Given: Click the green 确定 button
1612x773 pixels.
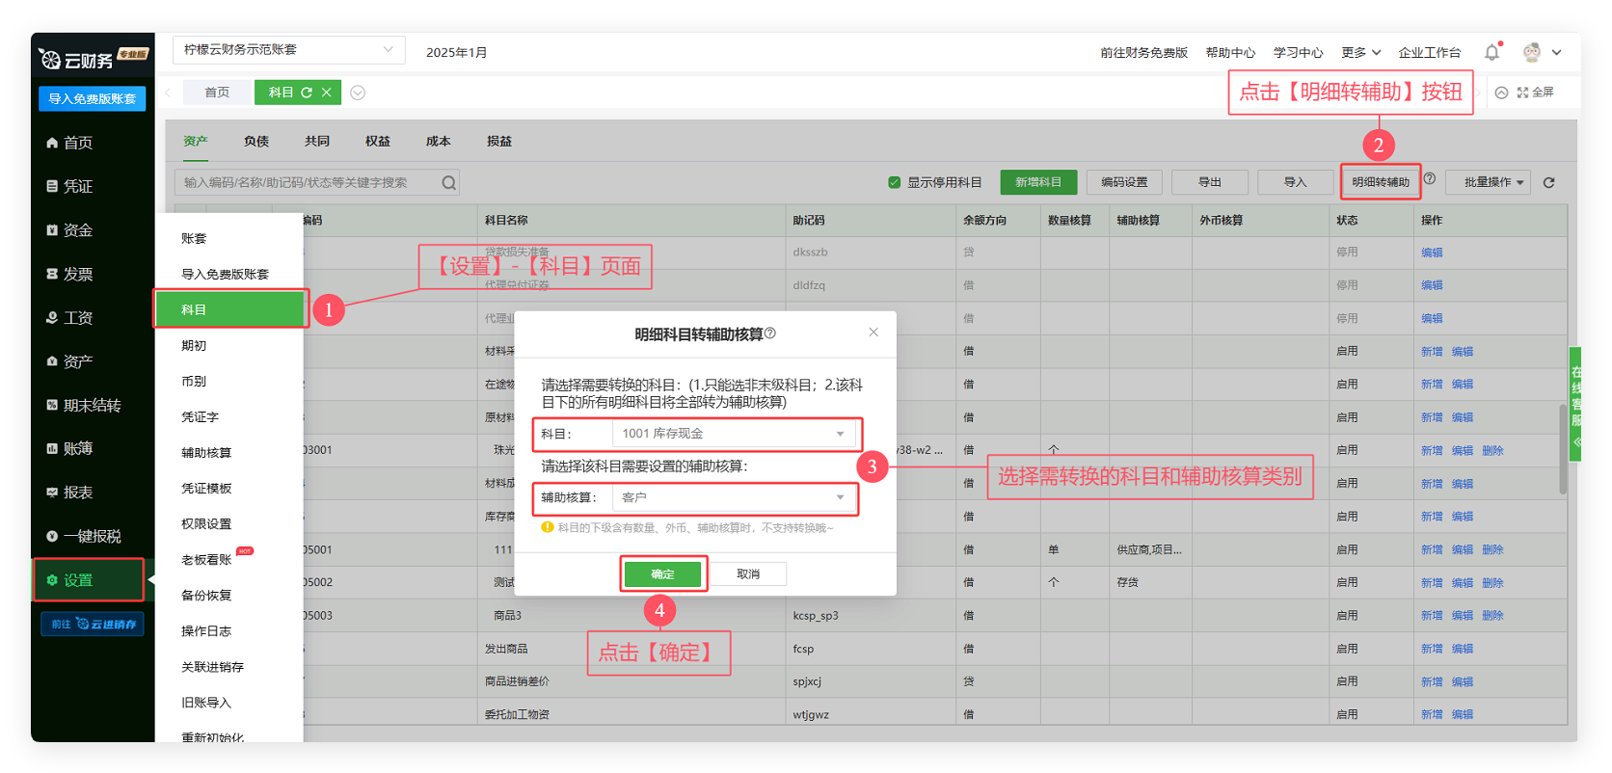Looking at the screenshot, I should [x=662, y=574].
